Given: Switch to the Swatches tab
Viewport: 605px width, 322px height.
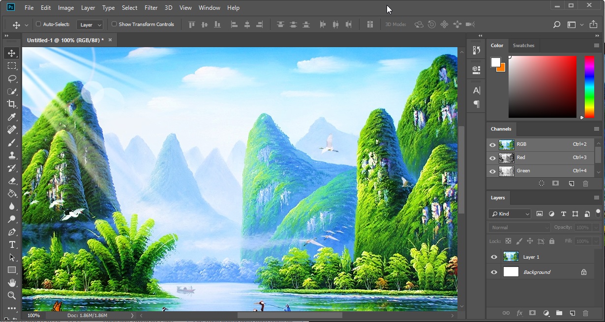Looking at the screenshot, I should click(523, 46).
